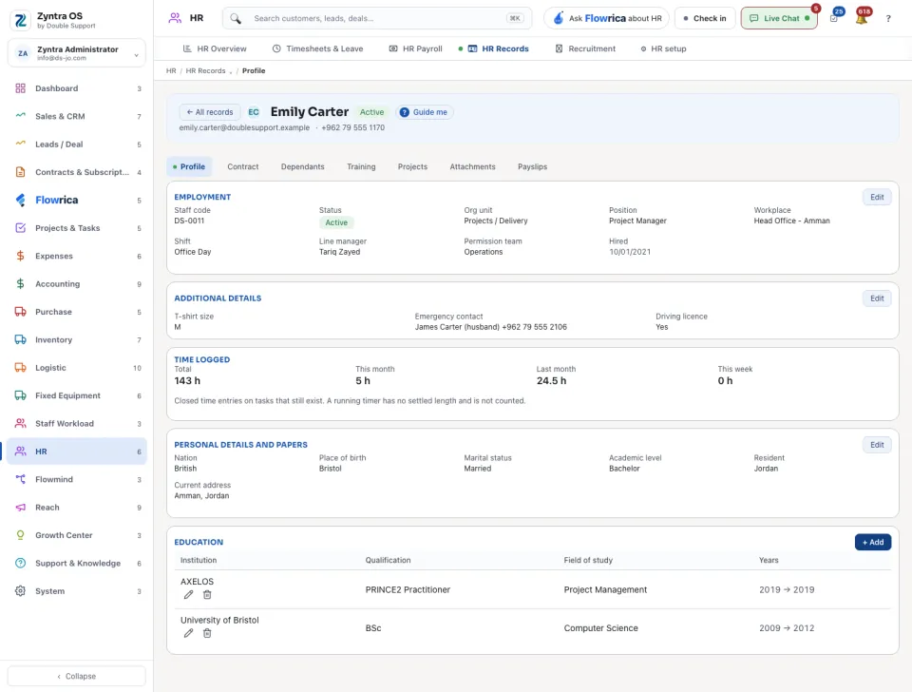Viewport: 912px width, 692px height.
Task: Click the Growth Center lightbulb icon
Action: [20, 535]
